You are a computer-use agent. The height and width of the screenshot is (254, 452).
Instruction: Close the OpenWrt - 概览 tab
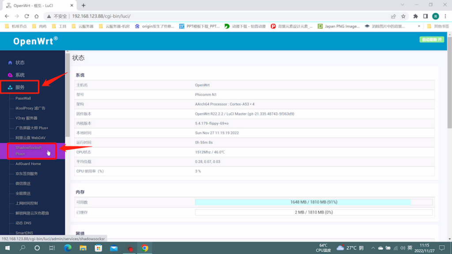(72, 5)
